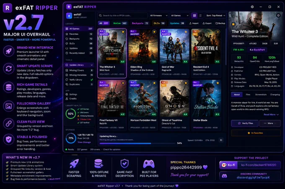The image size is (285, 189).
Task: Switch to the Files tab in detail panel
Action: (248, 95)
